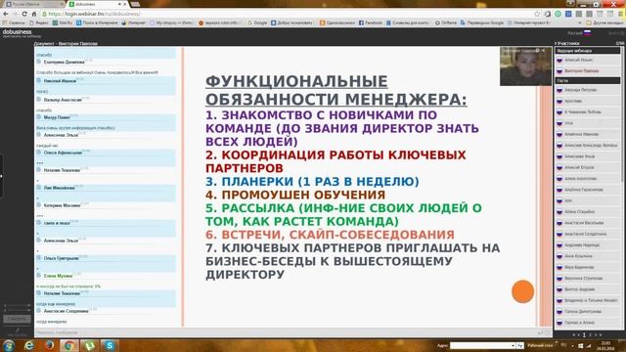Viewport: 626px width, 352px height.
Task: Open uTorrent from taskbar
Action: (89, 345)
